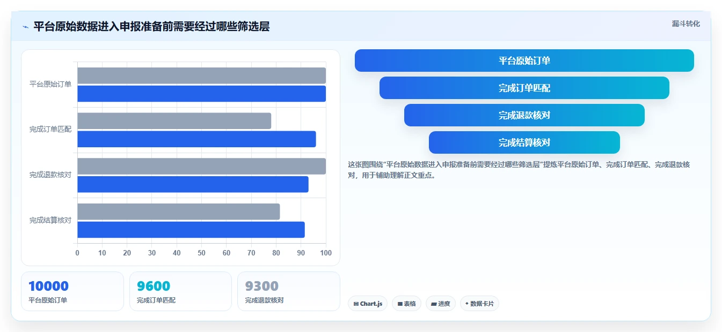The height and width of the screenshot is (332, 722).
Task: Click the 平台原始订单 label on the chart axis
Action: point(50,84)
